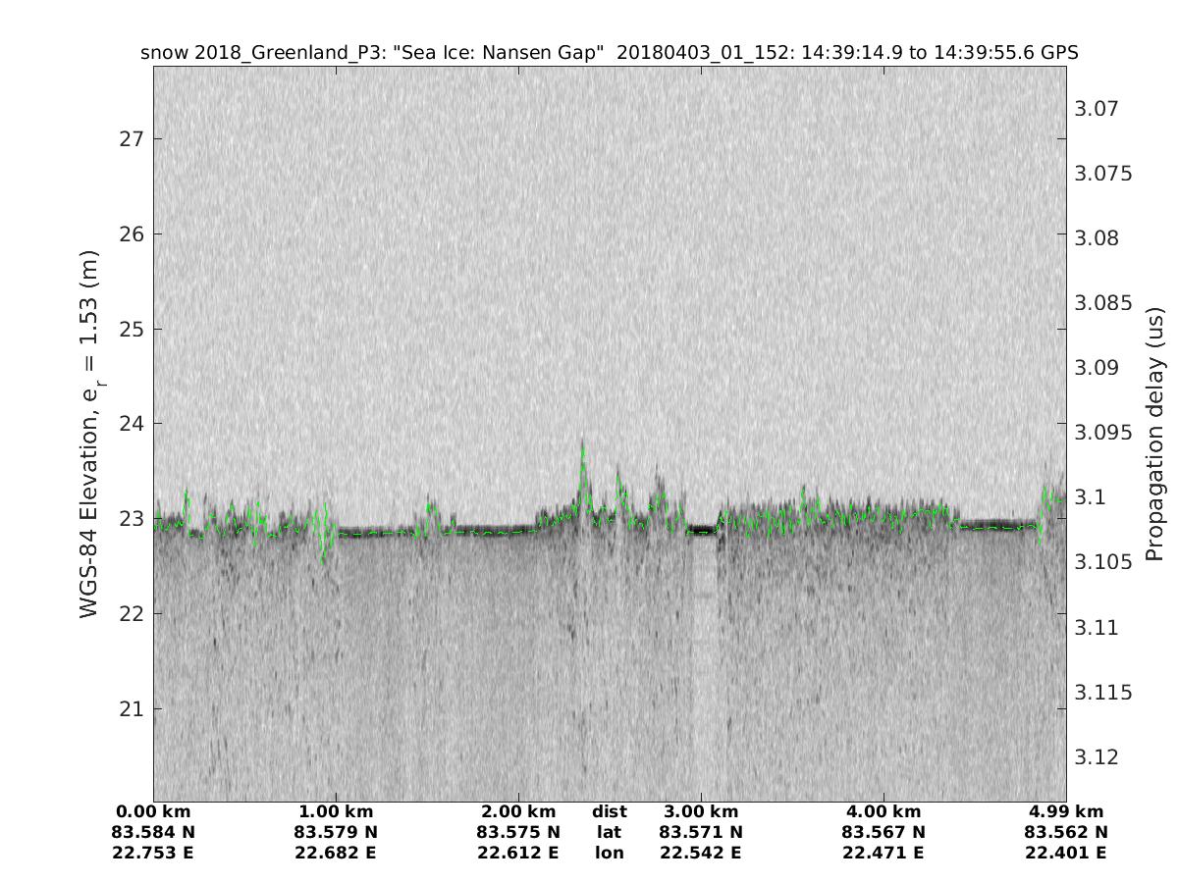This screenshot has width=1178, height=883.
Task: Click the 83.567 N latitude label
Action: click(883, 832)
